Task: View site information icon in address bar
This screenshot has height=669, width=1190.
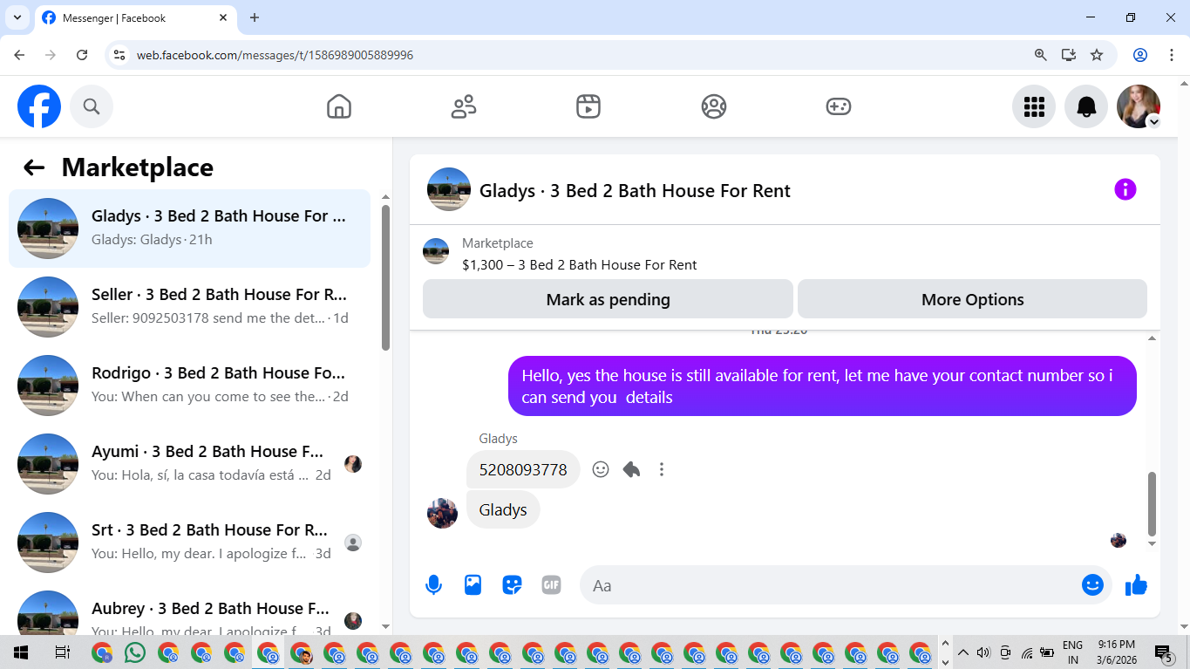Action: (x=120, y=55)
